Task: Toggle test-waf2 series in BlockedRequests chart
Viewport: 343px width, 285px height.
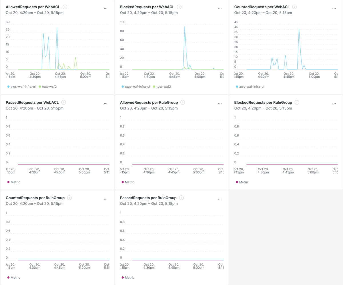Action: click(163, 87)
